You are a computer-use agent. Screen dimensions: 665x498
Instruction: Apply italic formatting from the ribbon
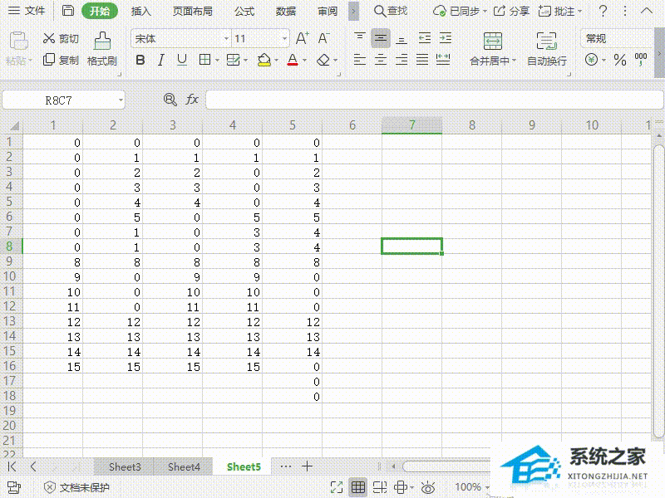[x=161, y=60]
